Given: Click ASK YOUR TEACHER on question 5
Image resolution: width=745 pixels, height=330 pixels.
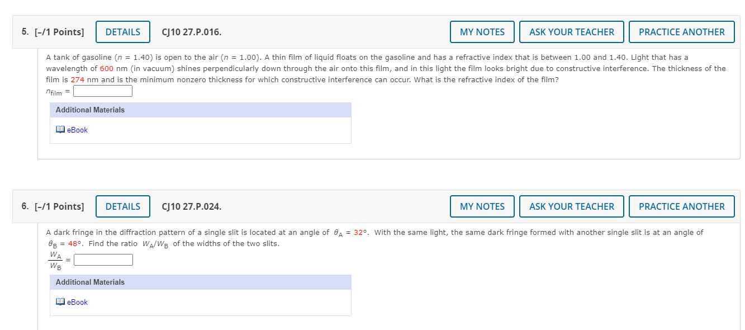Looking at the screenshot, I should pos(572,32).
